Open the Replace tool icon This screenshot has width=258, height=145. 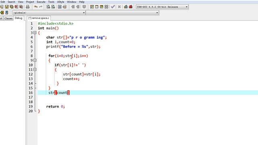click(x=53, y=7)
